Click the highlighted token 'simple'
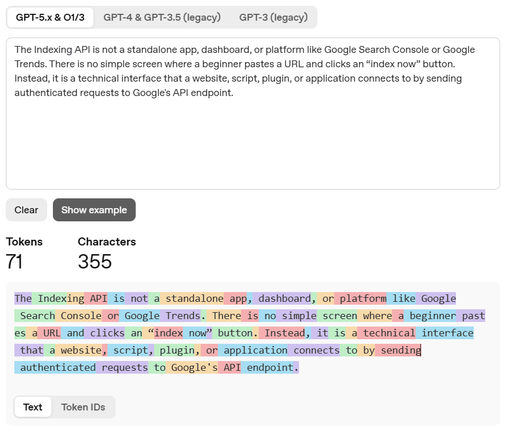 (x=296, y=316)
